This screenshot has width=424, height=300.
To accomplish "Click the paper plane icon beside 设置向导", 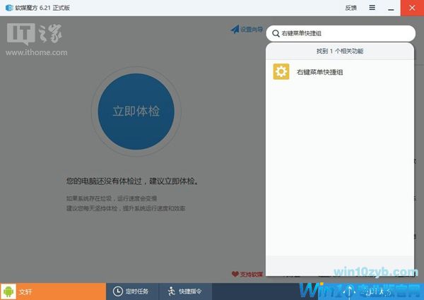I will [x=235, y=30].
